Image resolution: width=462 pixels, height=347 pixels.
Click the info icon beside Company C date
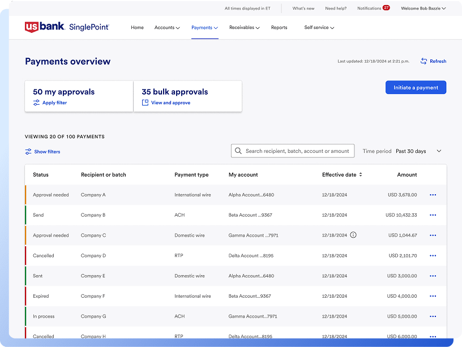pos(353,235)
